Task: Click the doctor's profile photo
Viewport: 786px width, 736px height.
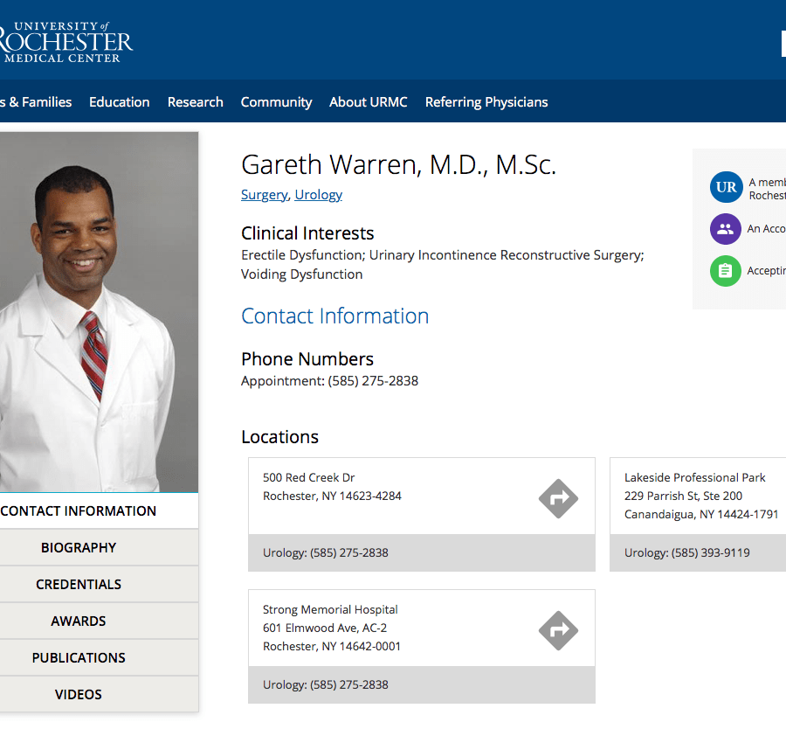Action: [99, 310]
